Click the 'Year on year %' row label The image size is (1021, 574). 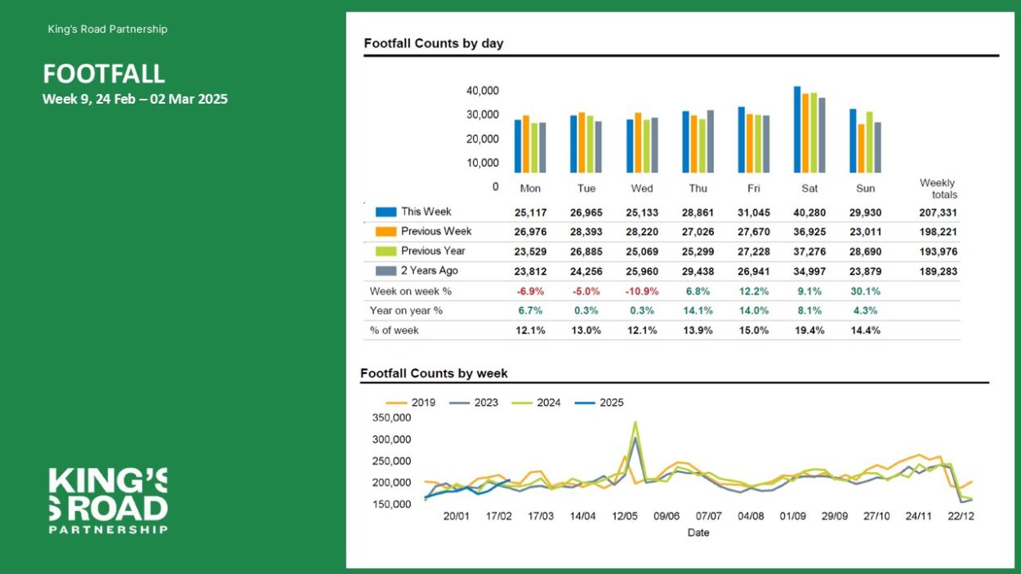pos(406,311)
